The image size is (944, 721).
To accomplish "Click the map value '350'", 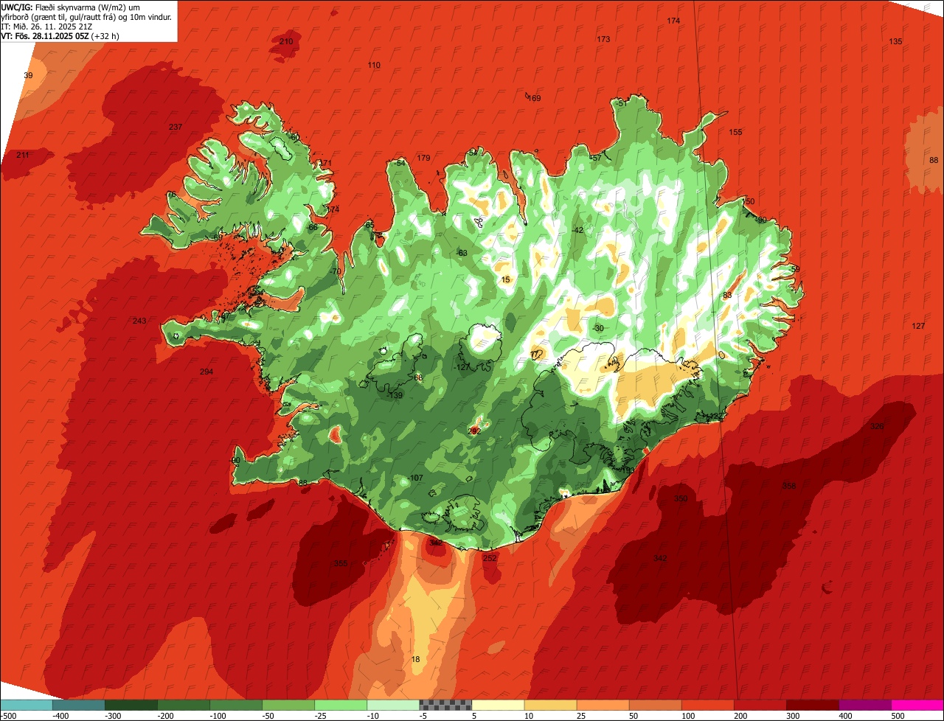I will pos(681,498).
